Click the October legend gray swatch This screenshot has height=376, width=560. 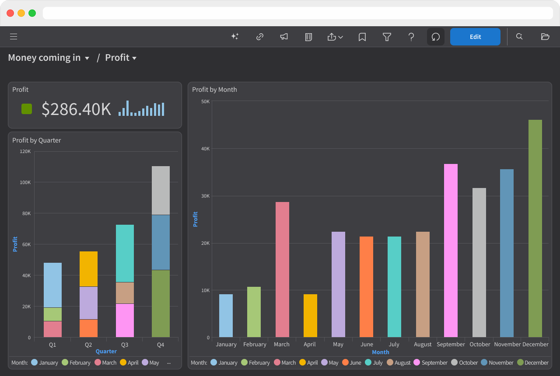coord(454,362)
